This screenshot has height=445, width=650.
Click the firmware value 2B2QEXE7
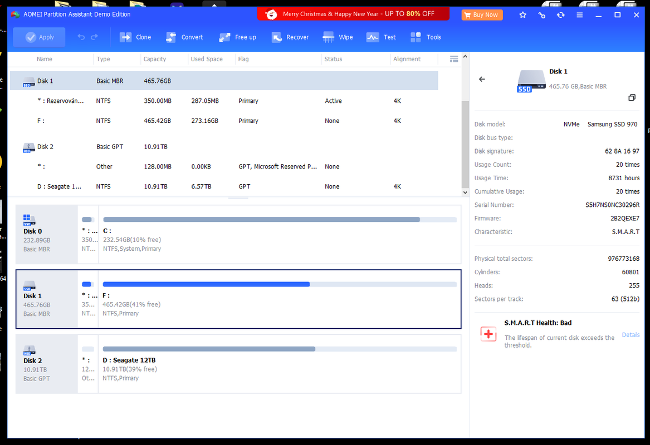[625, 218]
